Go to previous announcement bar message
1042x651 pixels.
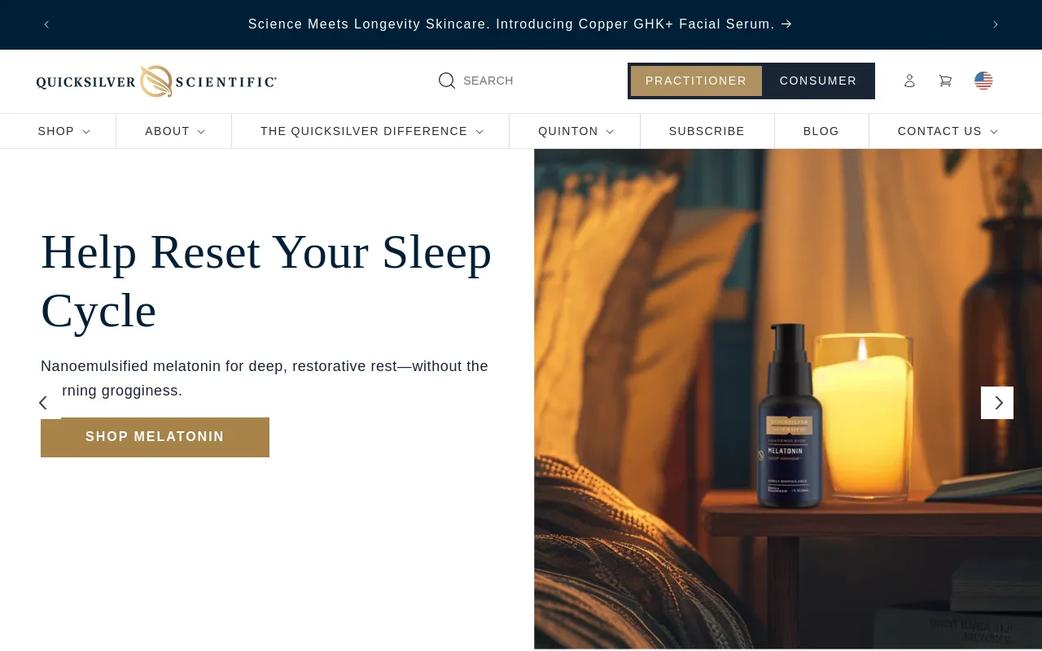(46, 24)
